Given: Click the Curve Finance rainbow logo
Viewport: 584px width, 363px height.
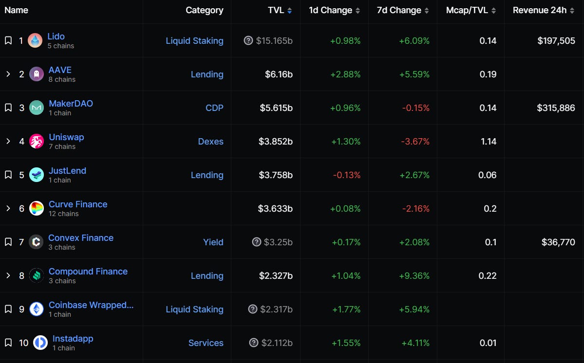Looking at the screenshot, I should coord(37,208).
